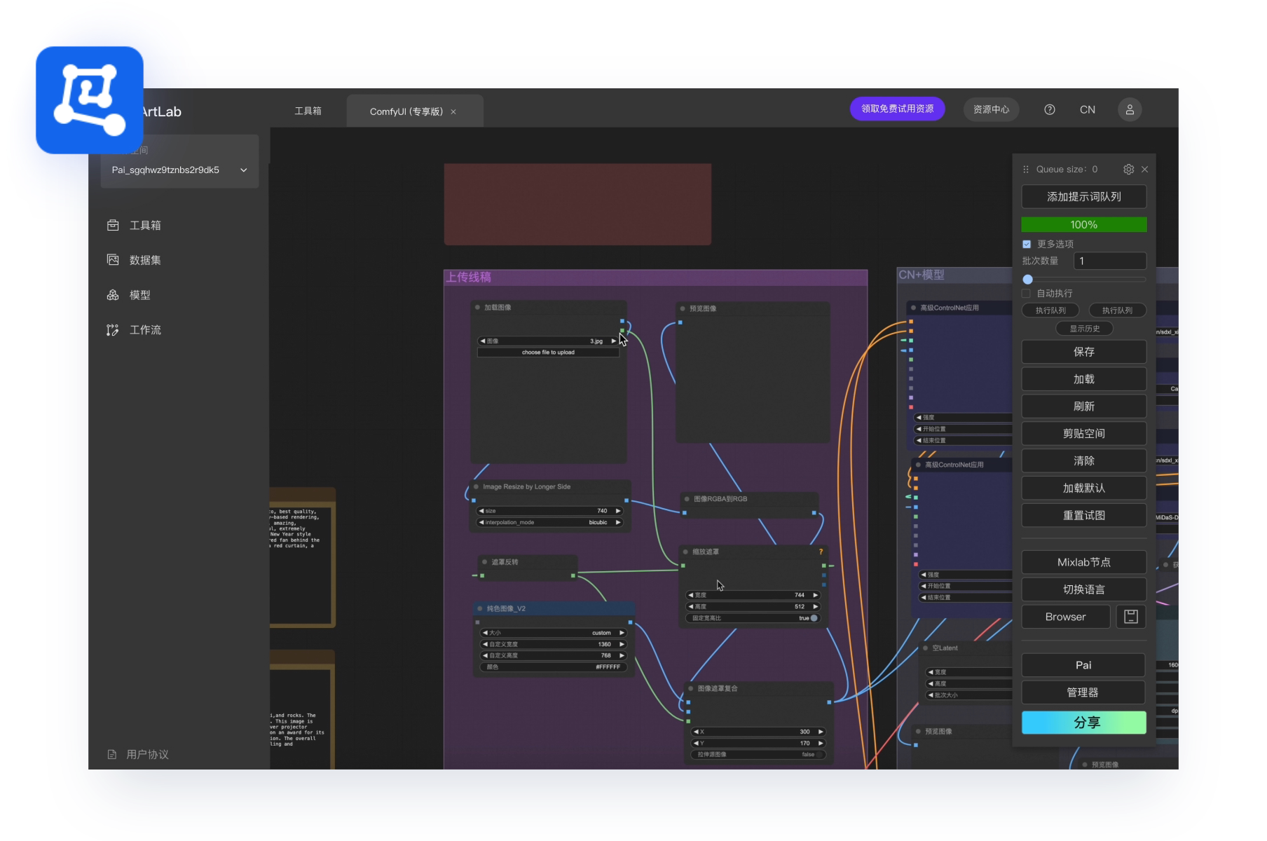Viewport: 1267px width, 841px height.
Task: Click the help question mark icon
Action: point(1049,109)
